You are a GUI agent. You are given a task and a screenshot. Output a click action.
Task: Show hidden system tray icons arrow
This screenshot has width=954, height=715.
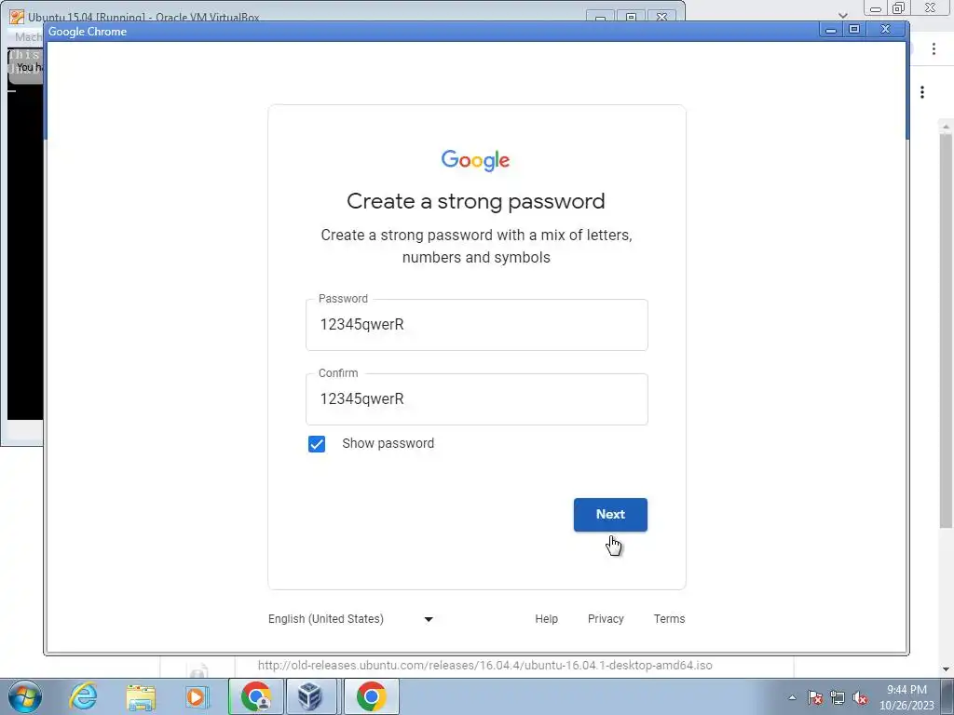pyautogui.click(x=792, y=697)
